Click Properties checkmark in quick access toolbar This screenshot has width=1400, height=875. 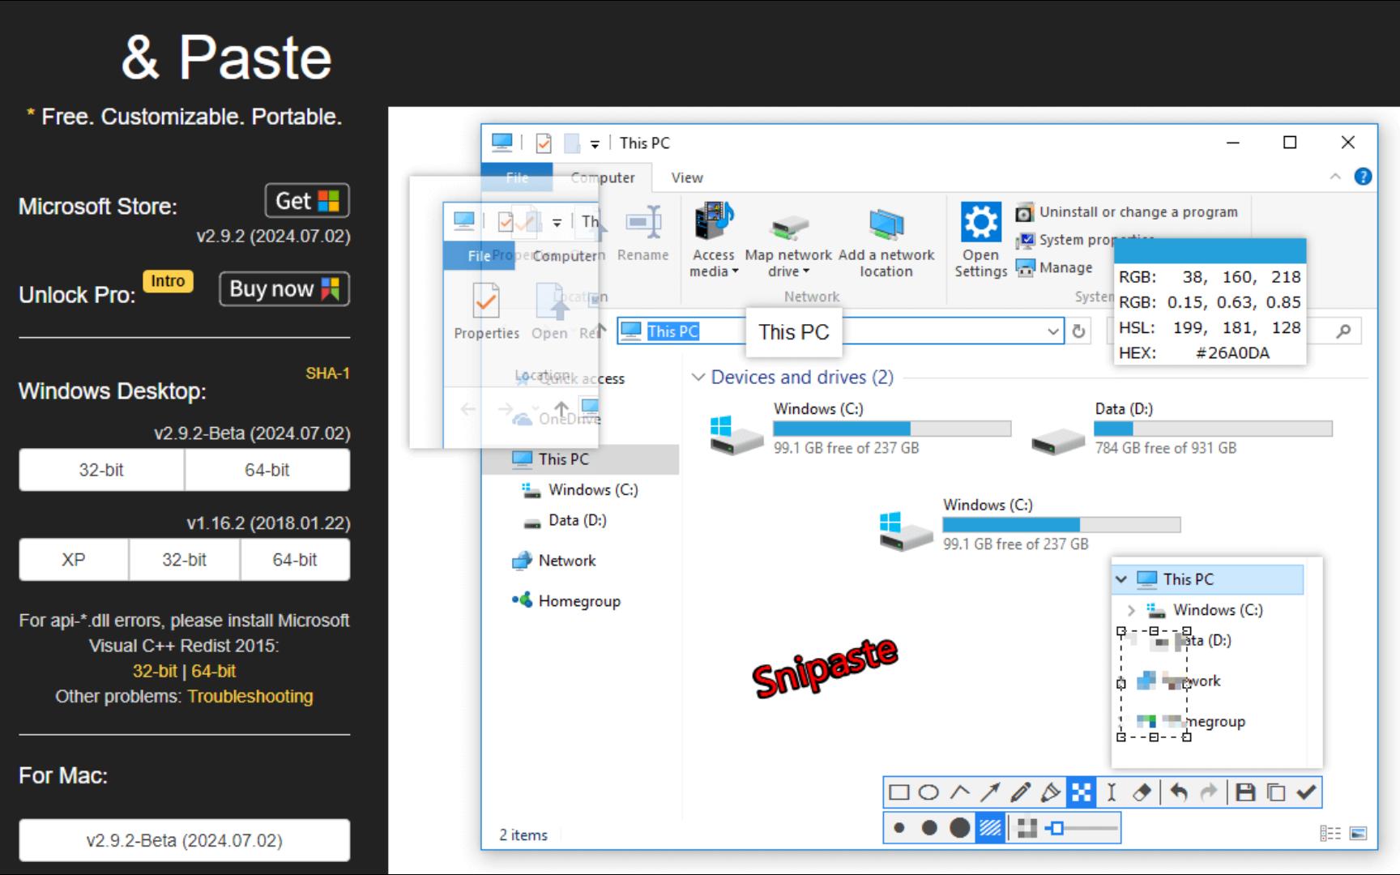tap(544, 143)
